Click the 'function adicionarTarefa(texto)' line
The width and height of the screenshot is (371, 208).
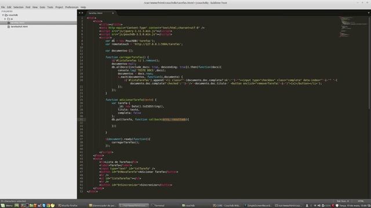[x=131, y=100]
